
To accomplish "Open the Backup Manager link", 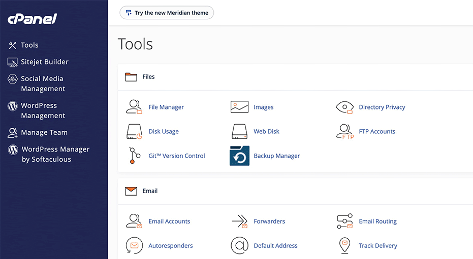I will pyautogui.click(x=276, y=156).
